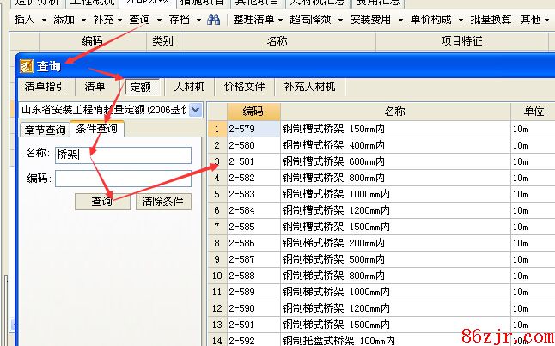555x346 pixels.
Task: Expand the 山东省安装工程 quota library combo box
Action: coord(195,110)
